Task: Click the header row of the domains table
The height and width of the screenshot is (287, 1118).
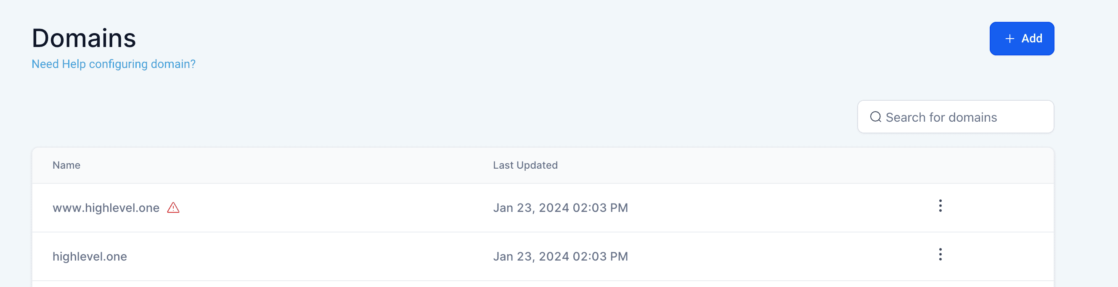Action: coord(543,165)
